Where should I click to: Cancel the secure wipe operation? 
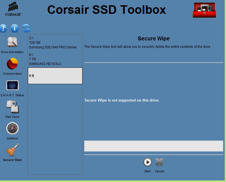point(159,162)
